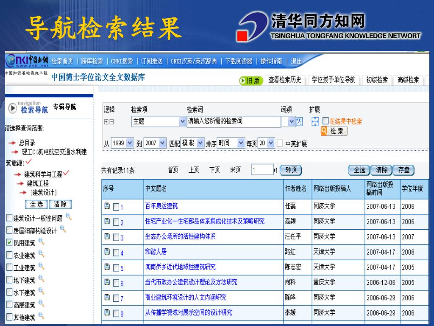Open 跨库检索 in the top menu

(x=92, y=61)
